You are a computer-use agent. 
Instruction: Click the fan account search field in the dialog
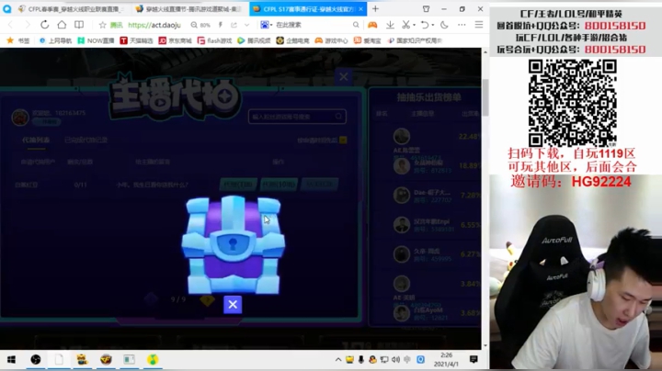click(297, 117)
